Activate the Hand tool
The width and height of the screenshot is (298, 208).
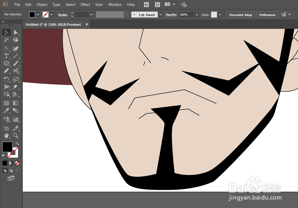[6, 136]
